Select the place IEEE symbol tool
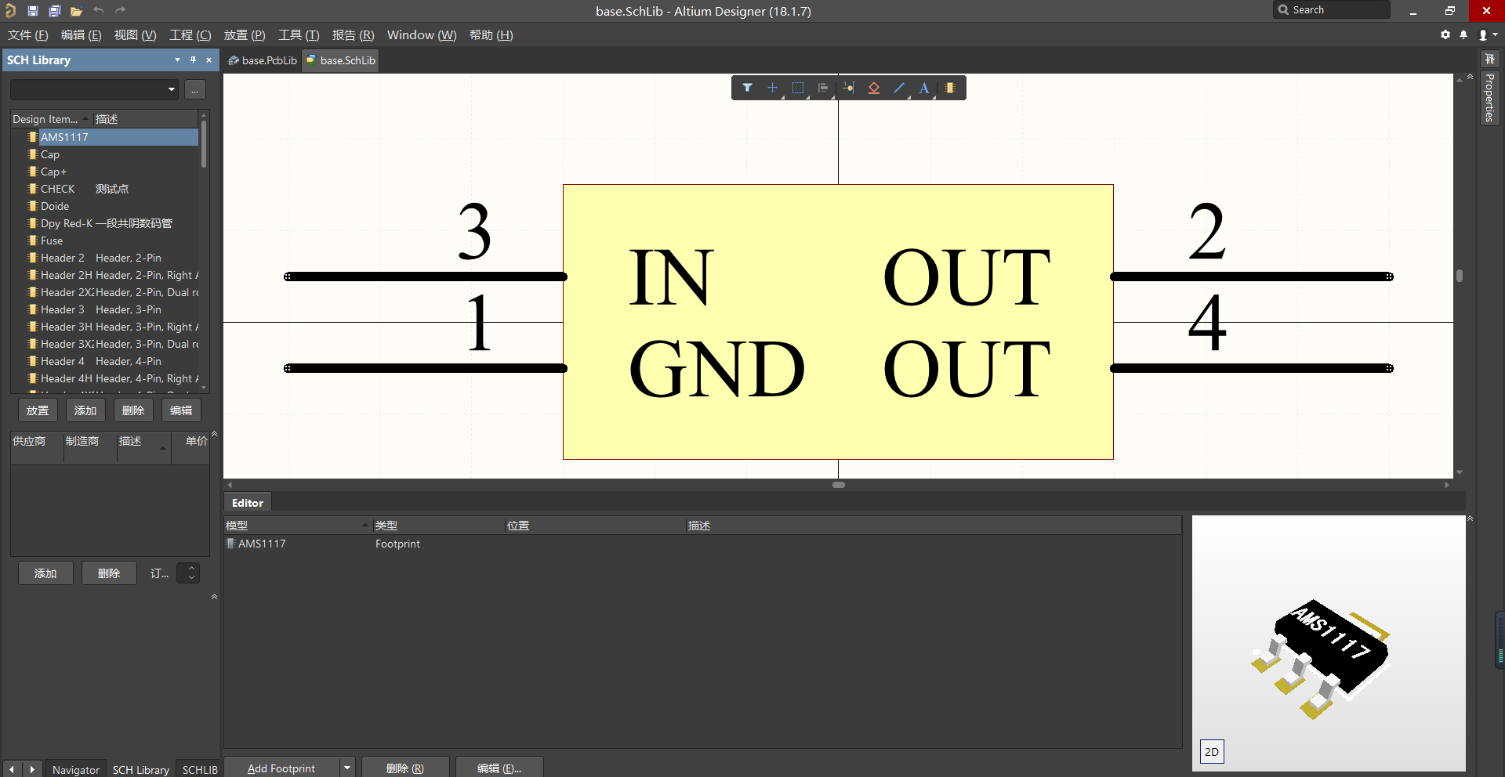This screenshot has width=1505, height=777. click(x=874, y=88)
